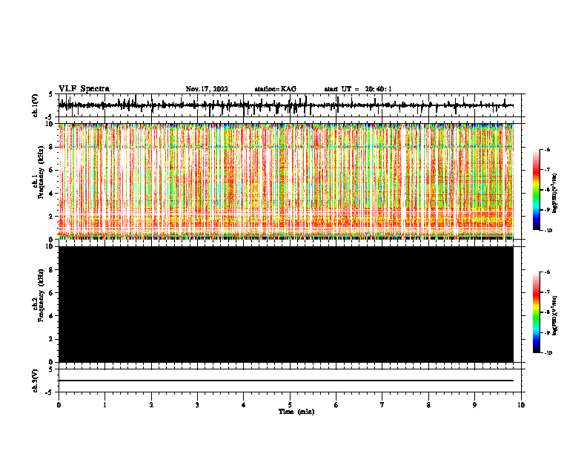This screenshot has width=587, height=454.
Task: Click the "-10" label on ch.2 color bar
Action: click(x=548, y=353)
